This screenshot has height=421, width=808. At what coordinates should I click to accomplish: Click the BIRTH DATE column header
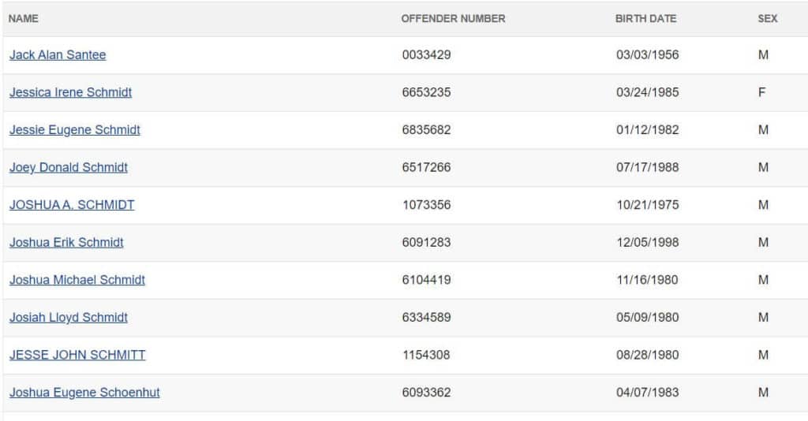pyautogui.click(x=645, y=18)
